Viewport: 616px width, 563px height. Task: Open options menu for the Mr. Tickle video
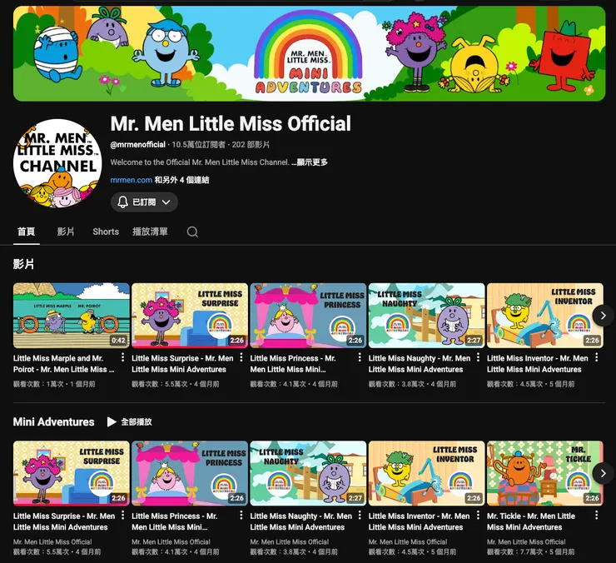(596, 515)
